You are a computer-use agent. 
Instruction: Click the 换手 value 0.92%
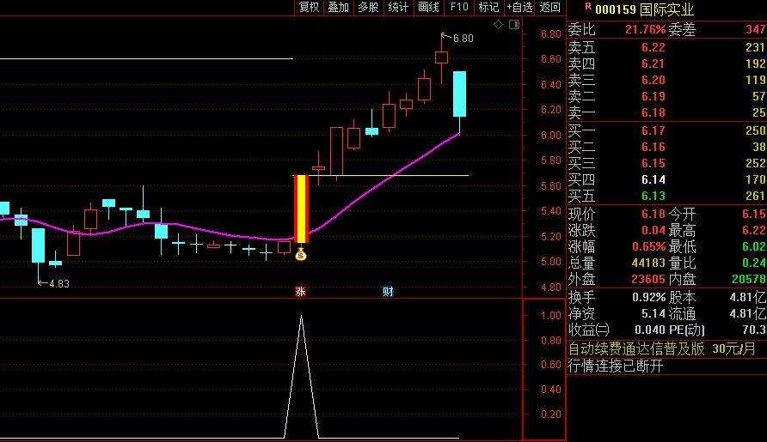pos(648,298)
